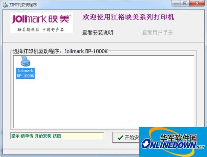Click the window title 打印机安装程序
Screen dimensions: 207x157
coord(23,5)
